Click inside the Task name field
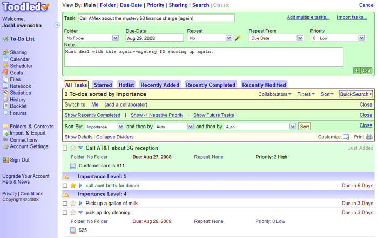Image resolution: width=378 pixels, height=238 pixels. (x=156, y=18)
